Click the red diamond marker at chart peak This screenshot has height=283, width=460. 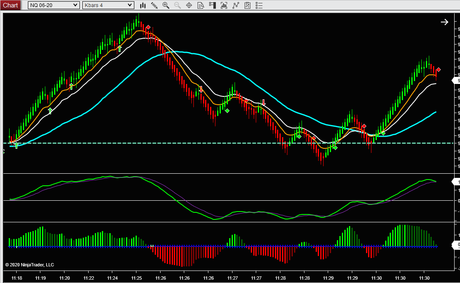(x=148, y=27)
